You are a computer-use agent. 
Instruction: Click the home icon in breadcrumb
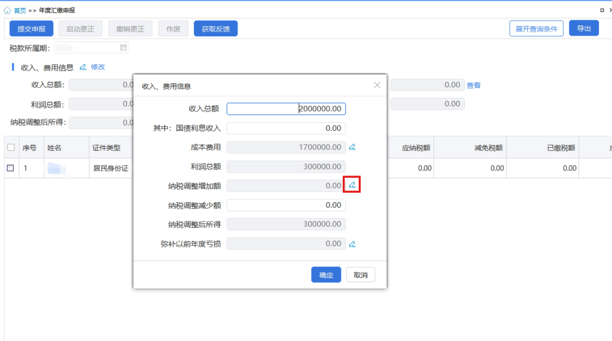pyautogui.click(x=7, y=10)
